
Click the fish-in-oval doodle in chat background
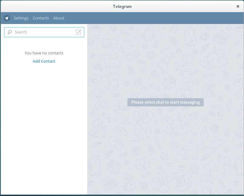coord(188,82)
